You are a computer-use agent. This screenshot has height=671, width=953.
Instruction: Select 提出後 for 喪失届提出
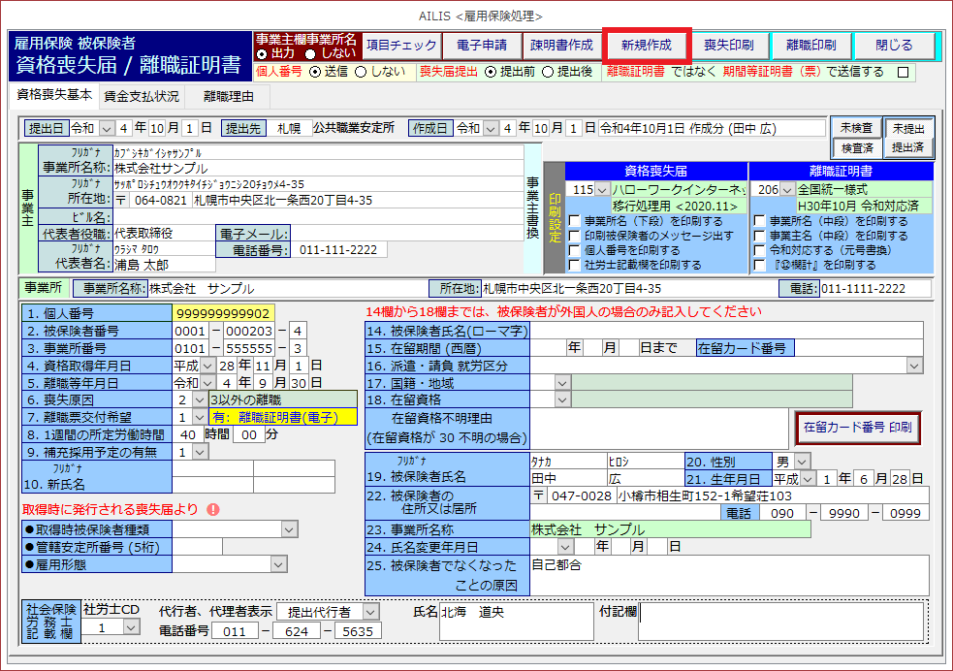click(x=548, y=71)
